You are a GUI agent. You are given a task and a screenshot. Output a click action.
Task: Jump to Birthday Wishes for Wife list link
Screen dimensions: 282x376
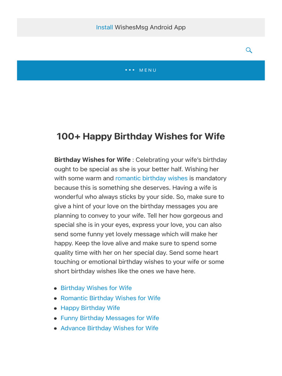96,288
